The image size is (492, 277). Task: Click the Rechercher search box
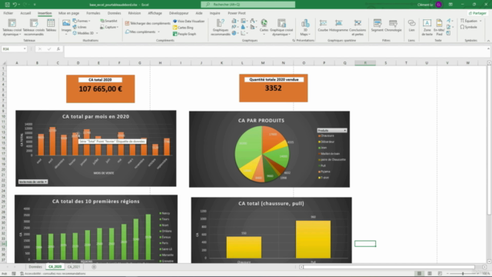(x=248, y=5)
